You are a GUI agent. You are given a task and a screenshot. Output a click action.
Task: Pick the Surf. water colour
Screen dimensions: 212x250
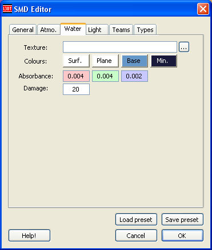pyautogui.click(x=76, y=61)
